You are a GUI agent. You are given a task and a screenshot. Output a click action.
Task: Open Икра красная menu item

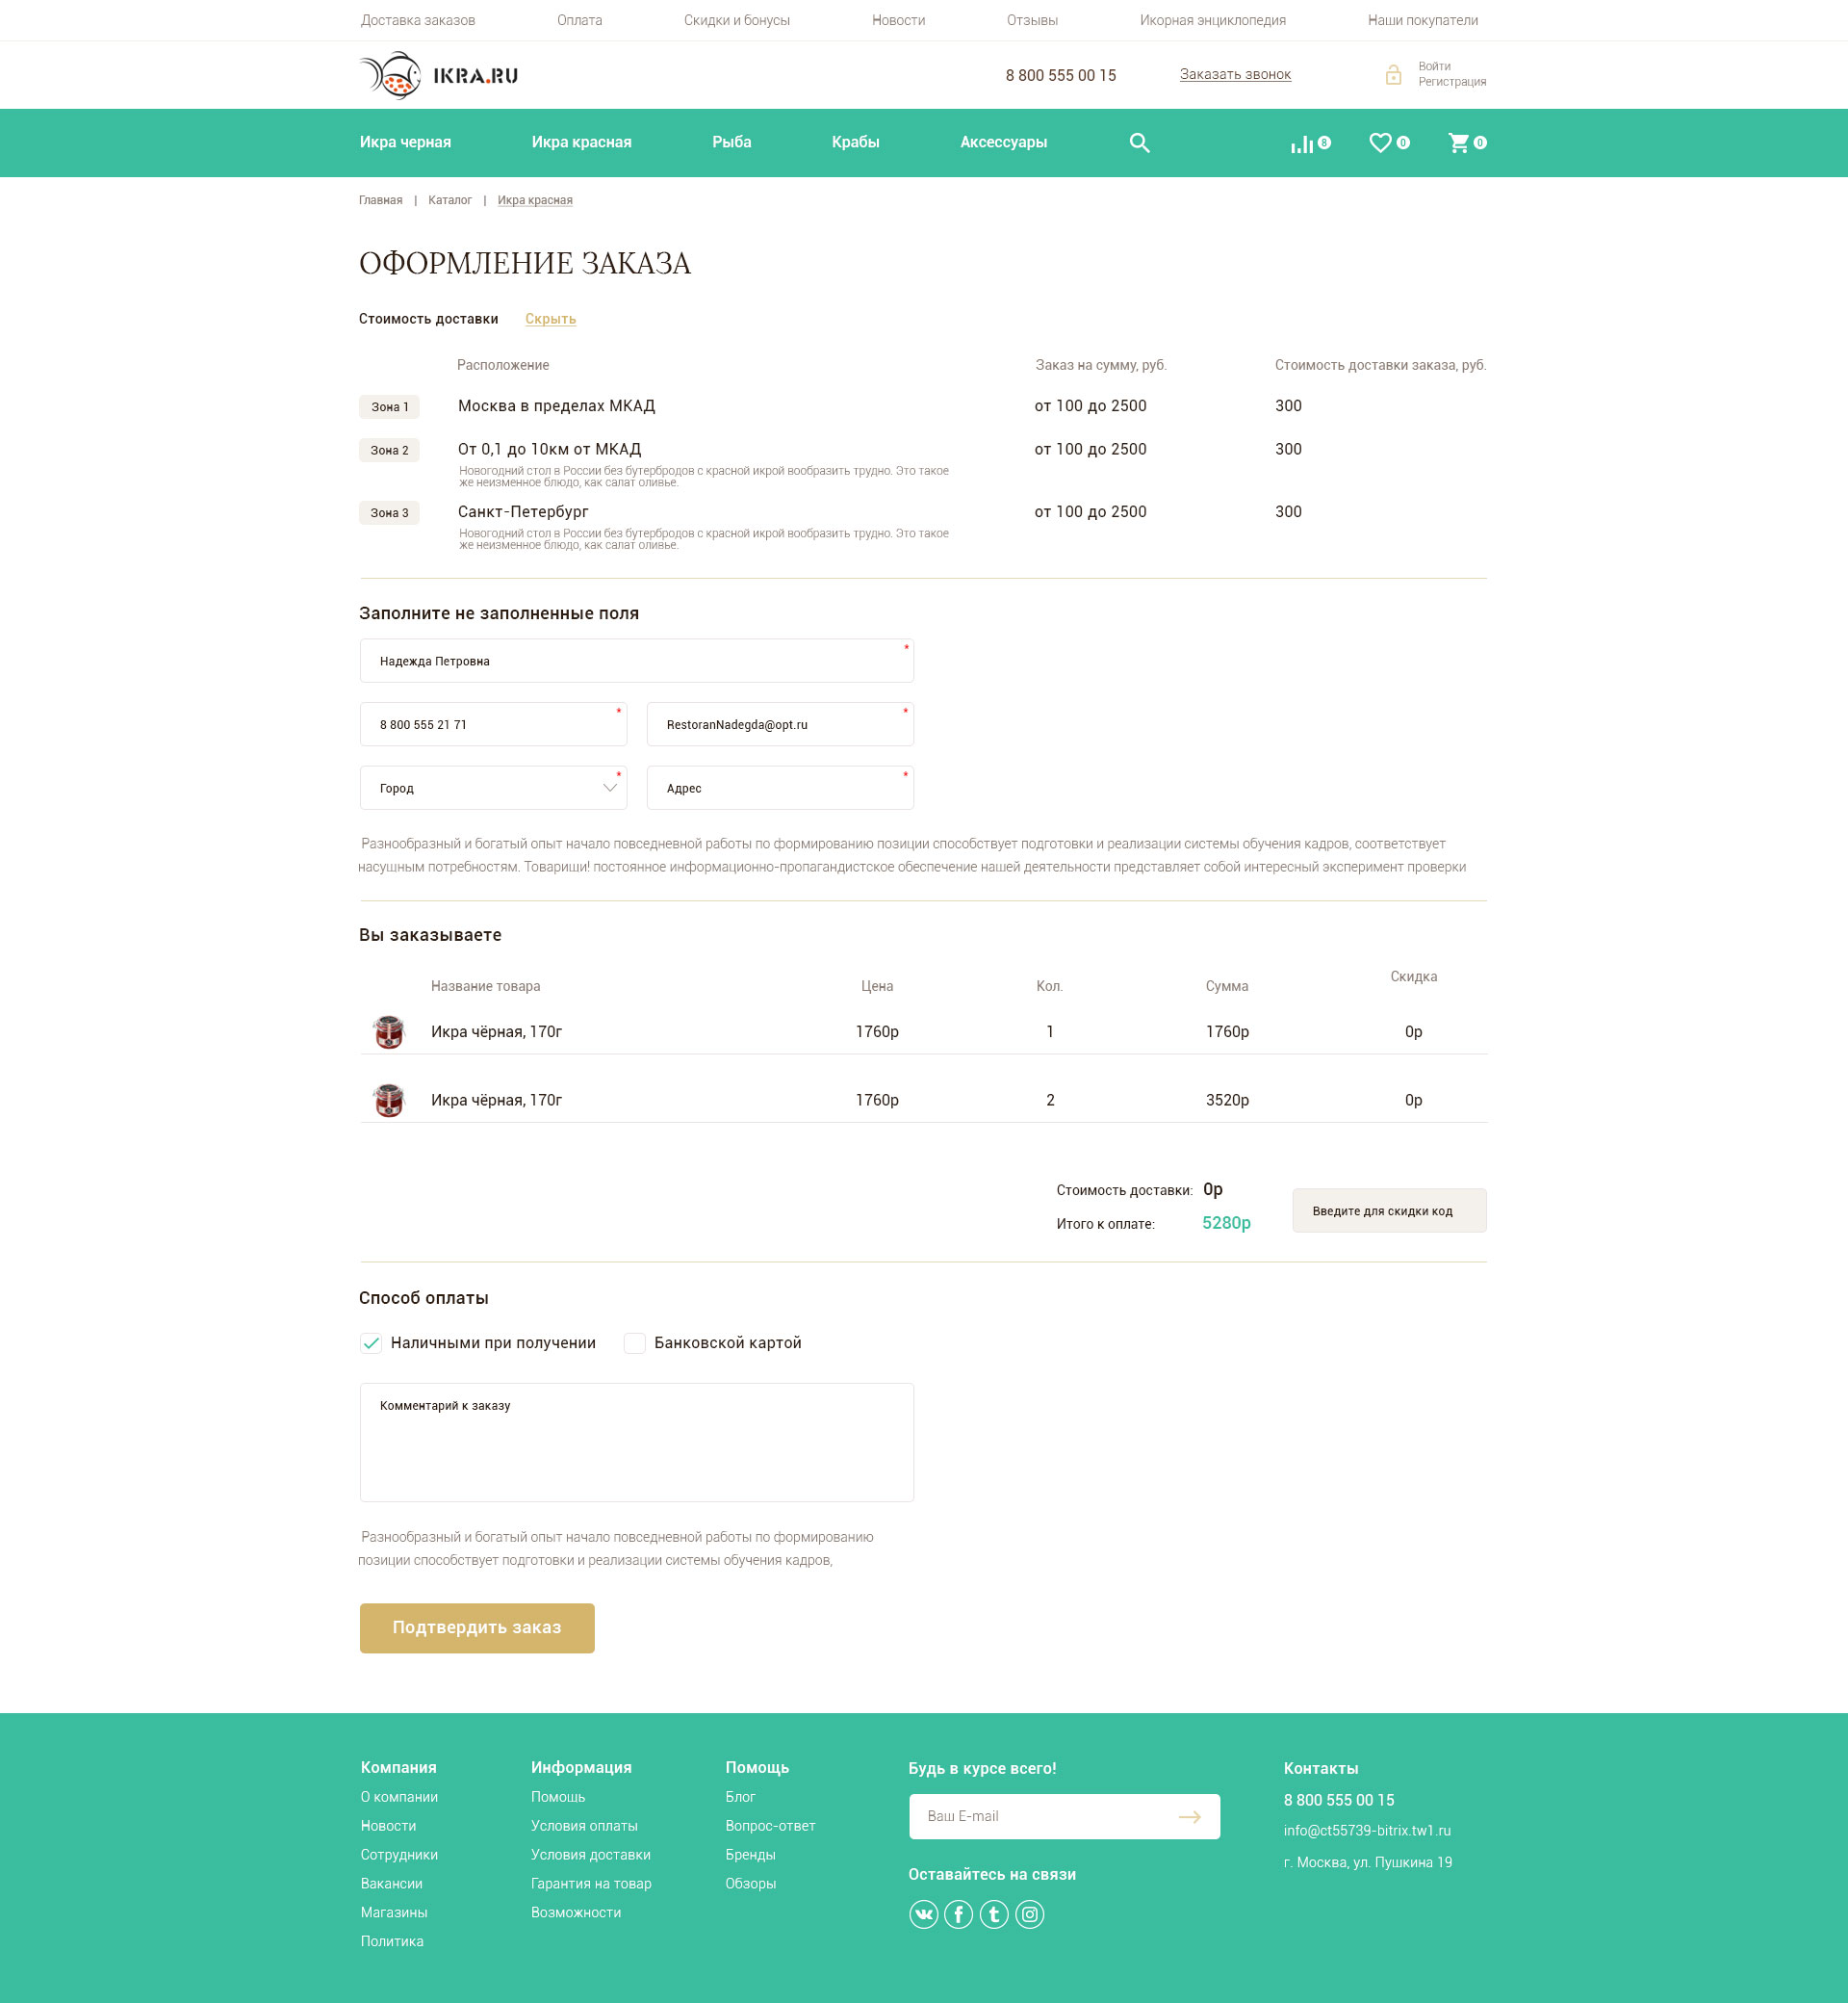pyautogui.click(x=581, y=143)
